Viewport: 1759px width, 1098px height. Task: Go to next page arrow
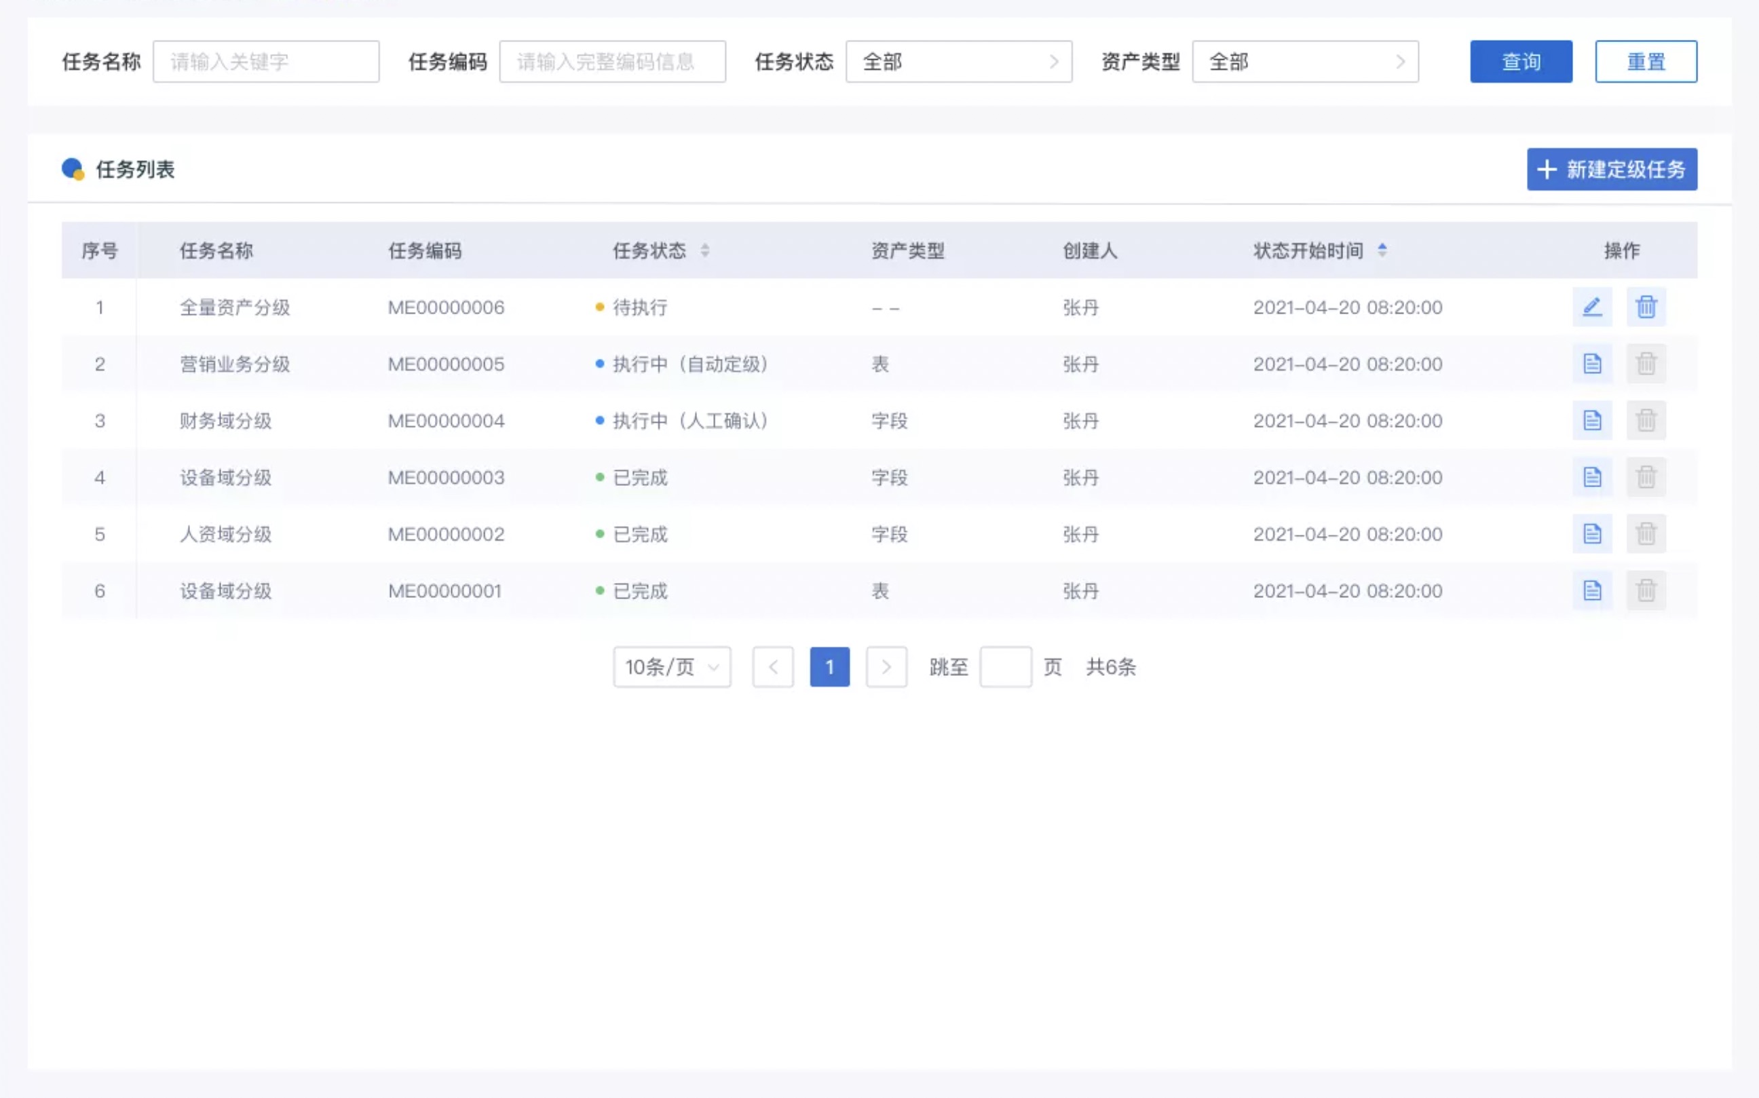click(x=886, y=666)
